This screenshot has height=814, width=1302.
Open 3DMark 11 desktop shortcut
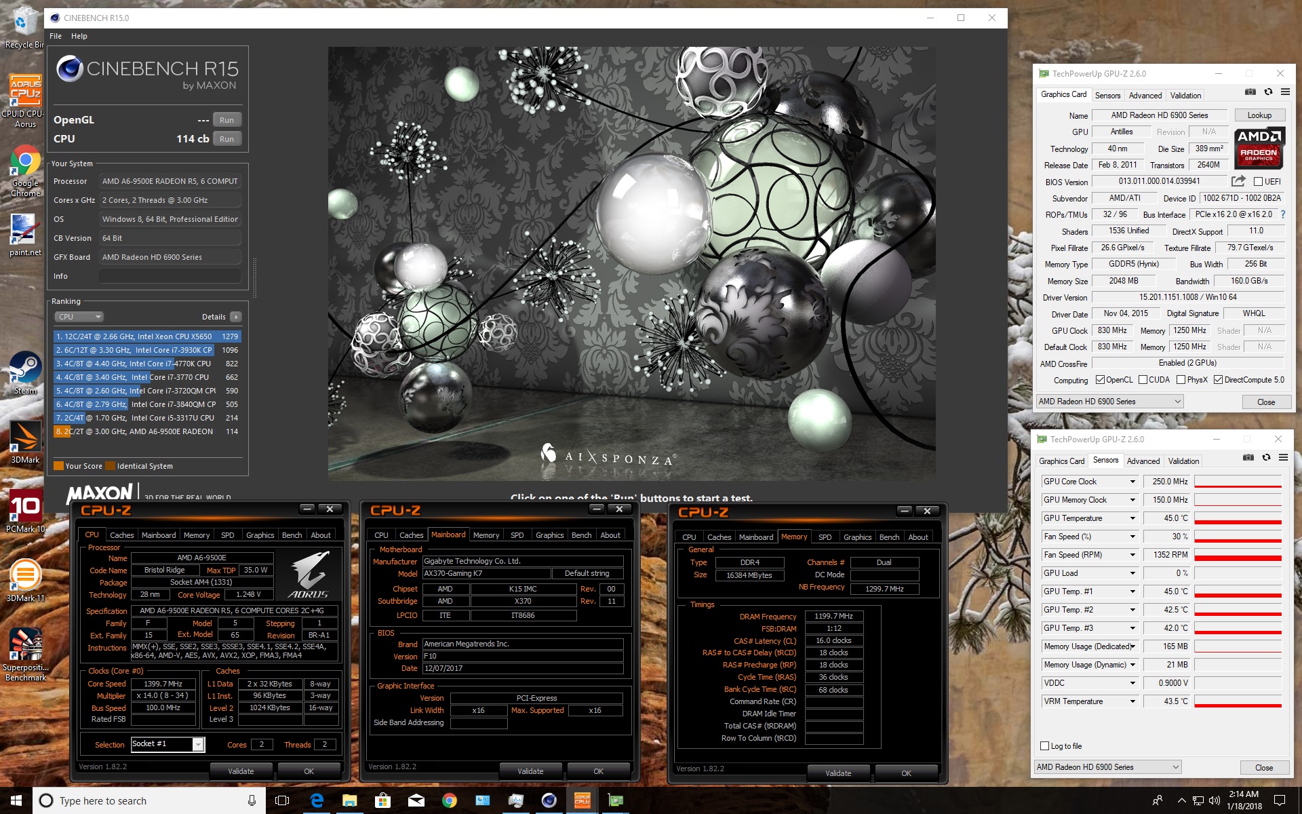pyautogui.click(x=24, y=581)
